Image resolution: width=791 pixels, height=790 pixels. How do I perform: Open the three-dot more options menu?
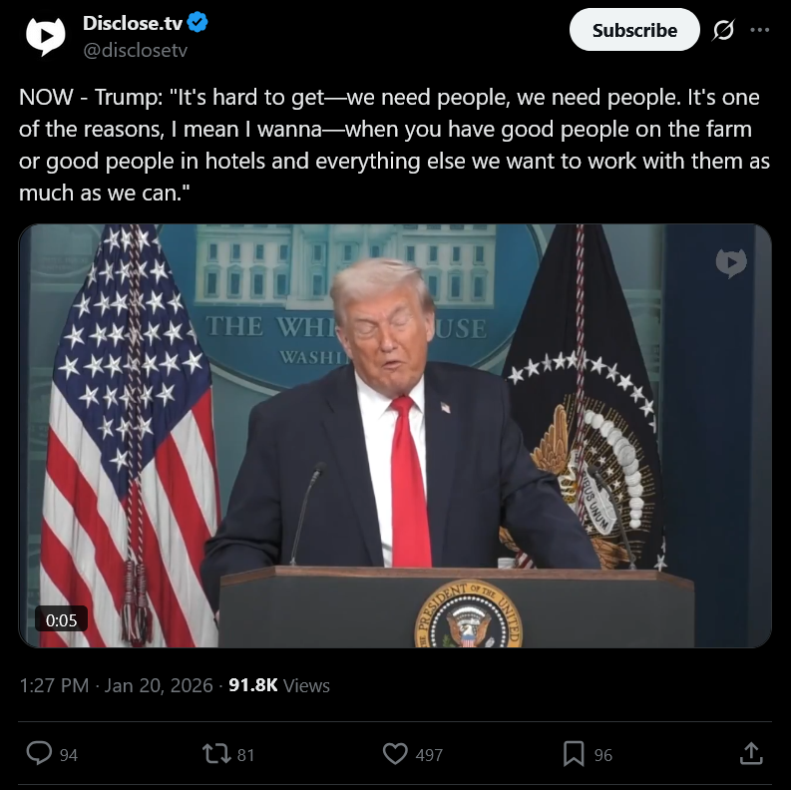point(759,30)
